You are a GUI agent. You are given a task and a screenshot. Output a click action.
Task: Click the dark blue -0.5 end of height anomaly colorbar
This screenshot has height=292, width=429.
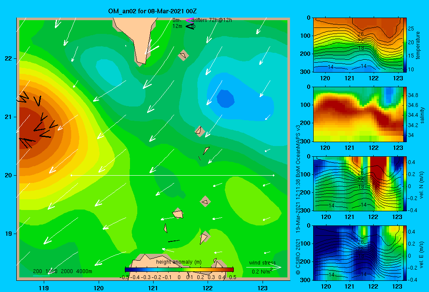[x=127, y=269]
